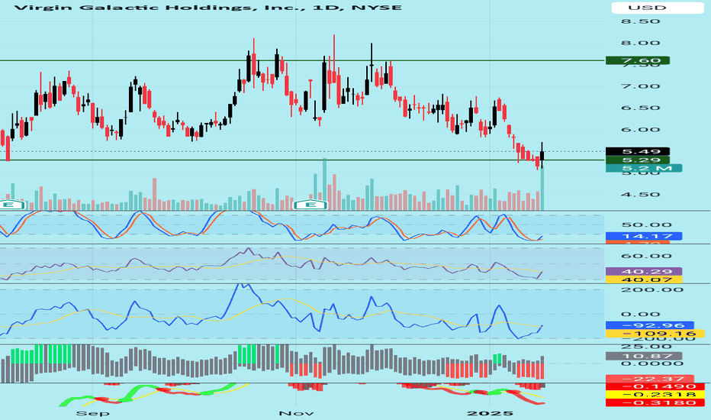This screenshot has width=711, height=420.
Task: Click the 0.0000 histogram axis label
Action: (x=652, y=363)
